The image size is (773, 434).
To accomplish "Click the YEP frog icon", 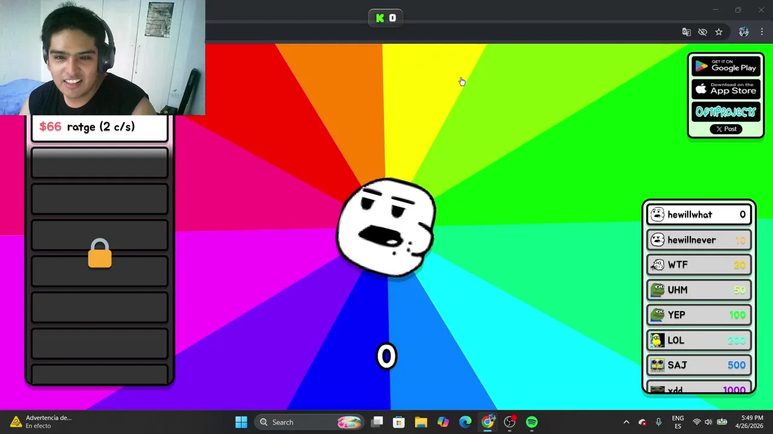I will [657, 315].
